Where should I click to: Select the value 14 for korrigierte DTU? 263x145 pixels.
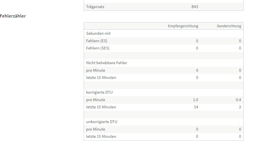(196, 107)
